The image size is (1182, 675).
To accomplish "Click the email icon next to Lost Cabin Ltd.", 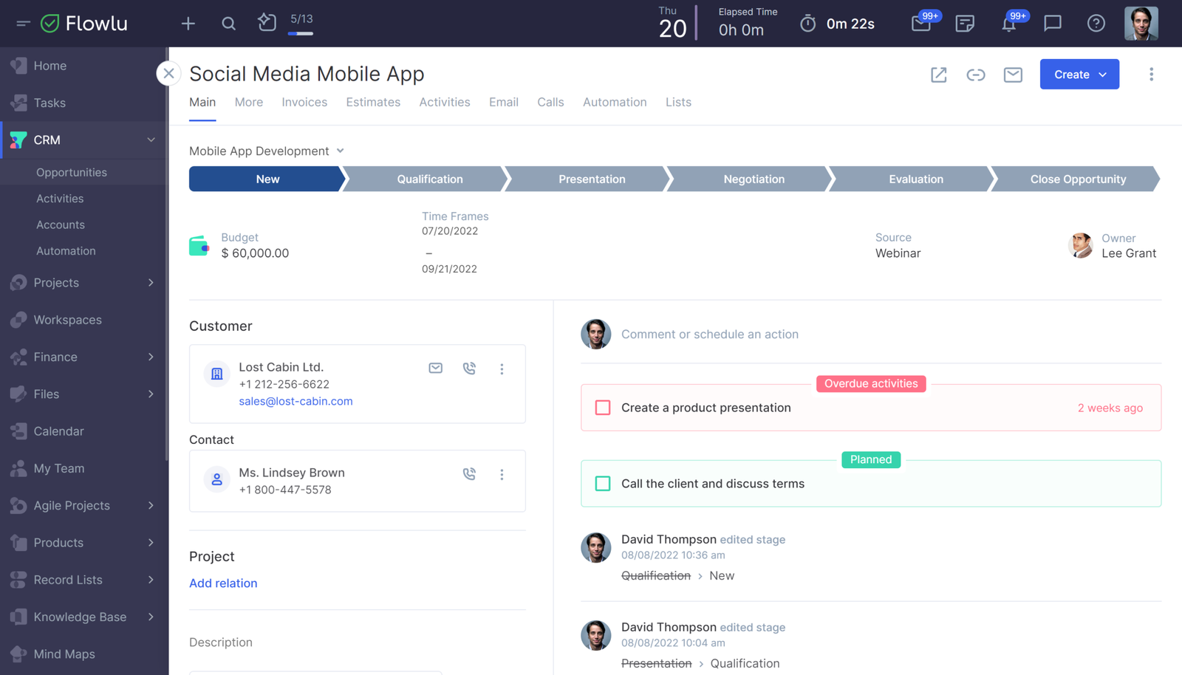I will tap(435, 368).
